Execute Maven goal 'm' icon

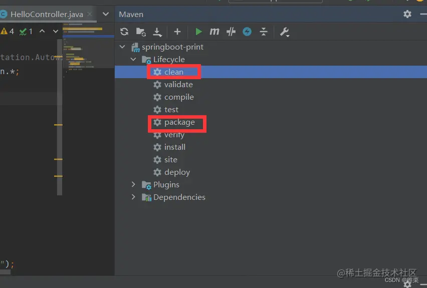[215, 32]
